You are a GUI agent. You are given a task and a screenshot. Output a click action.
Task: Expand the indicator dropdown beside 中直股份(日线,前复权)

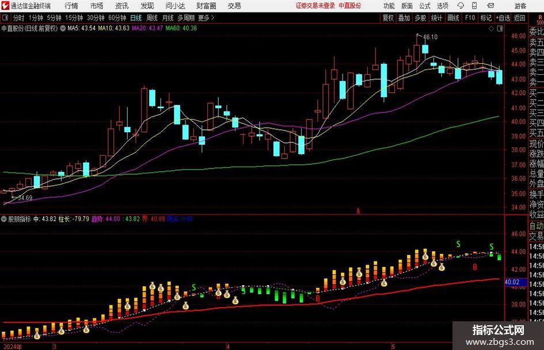(63, 28)
